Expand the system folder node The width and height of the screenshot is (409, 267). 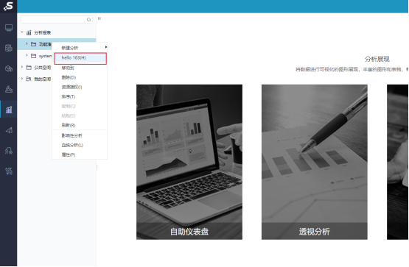(x=27, y=56)
